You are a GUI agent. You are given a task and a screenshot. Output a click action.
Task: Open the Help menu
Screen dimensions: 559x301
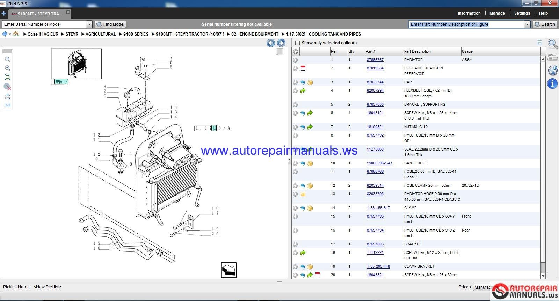543,13
